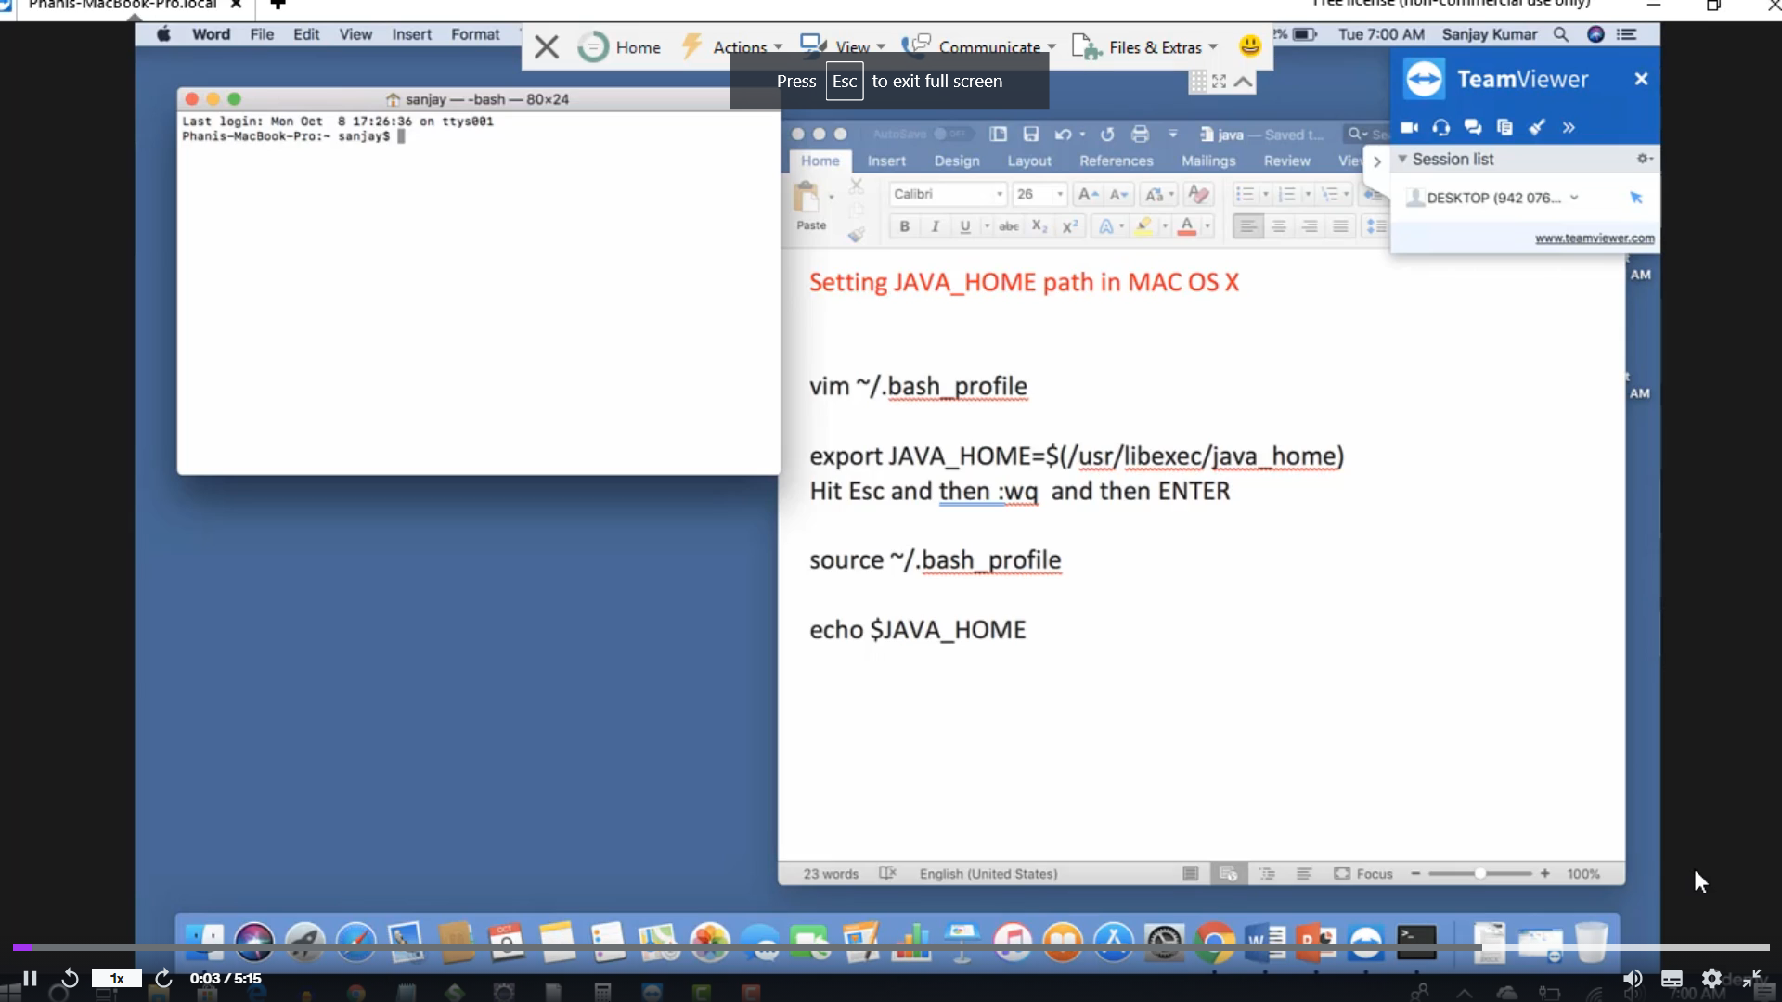This screenshot has height=1002, width=1782.
Task: Click the TeamViewer video call camera icon
Action: pos(1409,127)
